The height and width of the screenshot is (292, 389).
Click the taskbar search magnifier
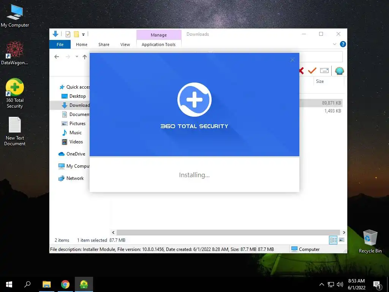[27, 284]
